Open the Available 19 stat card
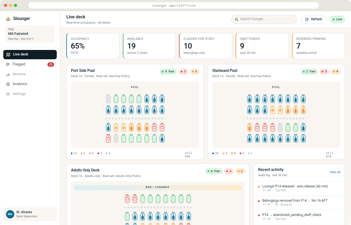The image size is (351, 225). [149, 46]
